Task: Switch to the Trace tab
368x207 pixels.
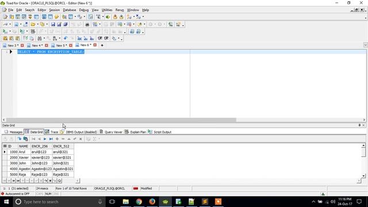Action: click(52, 132)
